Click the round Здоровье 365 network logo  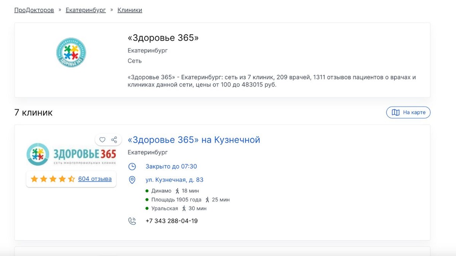[x=71, y=52]
